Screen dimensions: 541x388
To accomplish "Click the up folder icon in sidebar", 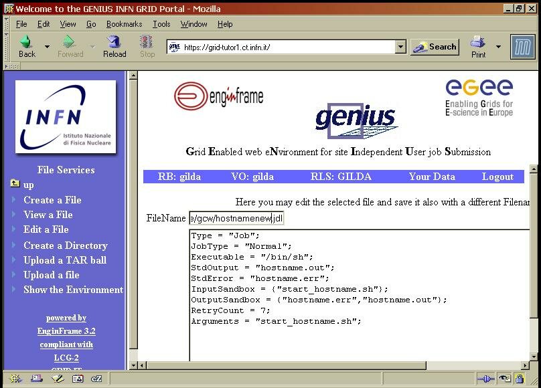I will click(x=15, y=183).
